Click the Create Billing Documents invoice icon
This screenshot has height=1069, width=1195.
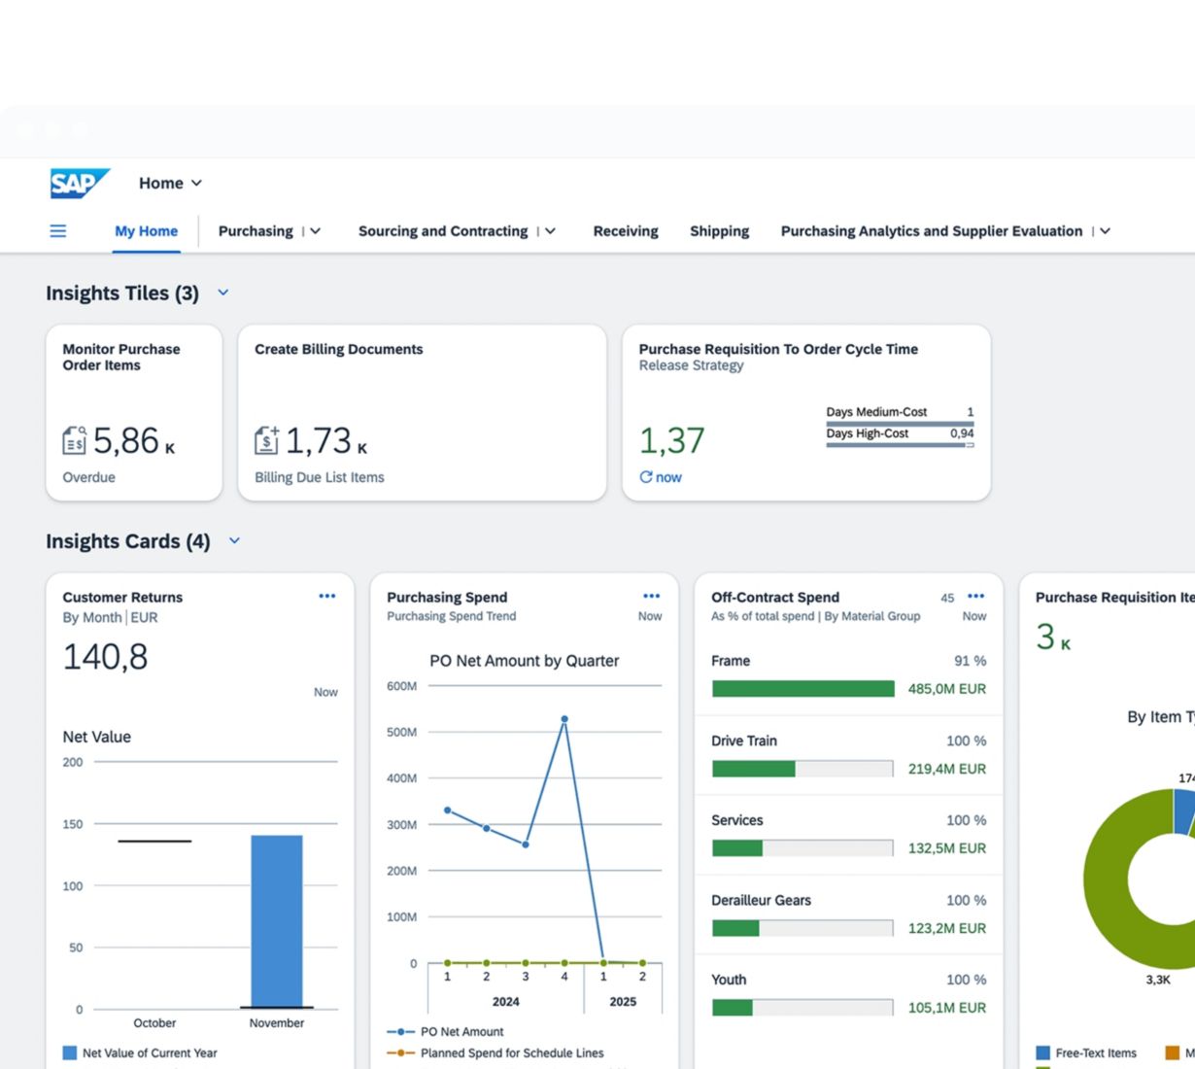266,441
